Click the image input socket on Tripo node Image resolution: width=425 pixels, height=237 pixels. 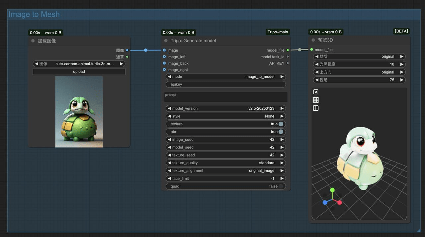[x=164, y=50]
